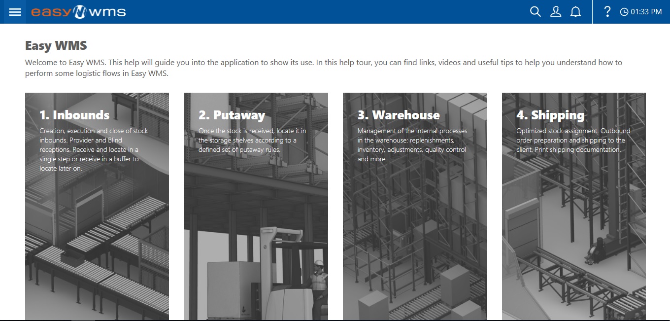Open help via question mark icon
The height and width of the screenshot is (321, 670).
(607, 12)
